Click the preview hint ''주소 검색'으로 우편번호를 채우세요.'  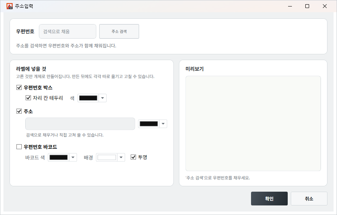[x=217, y=178]
